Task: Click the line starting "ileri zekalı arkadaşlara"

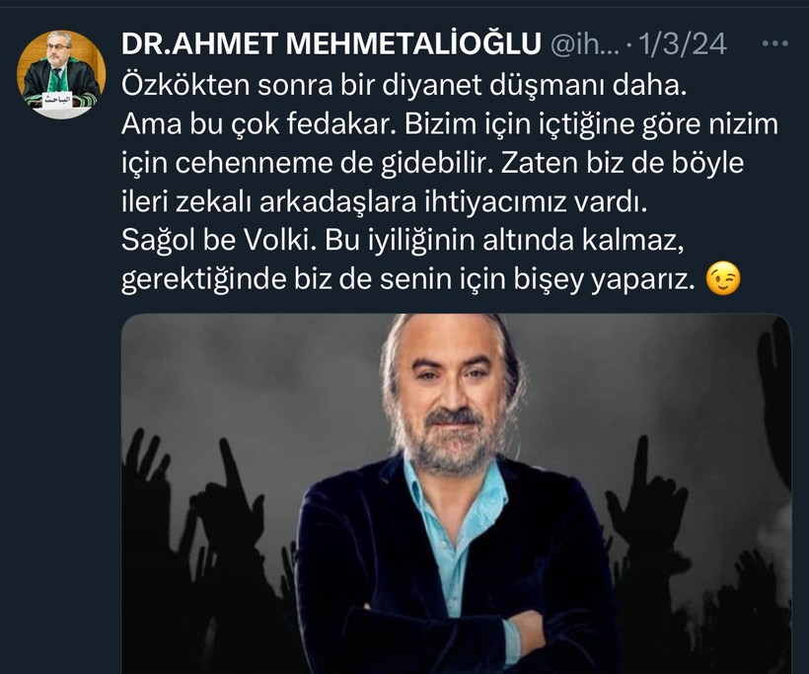Action: point(385,202)
